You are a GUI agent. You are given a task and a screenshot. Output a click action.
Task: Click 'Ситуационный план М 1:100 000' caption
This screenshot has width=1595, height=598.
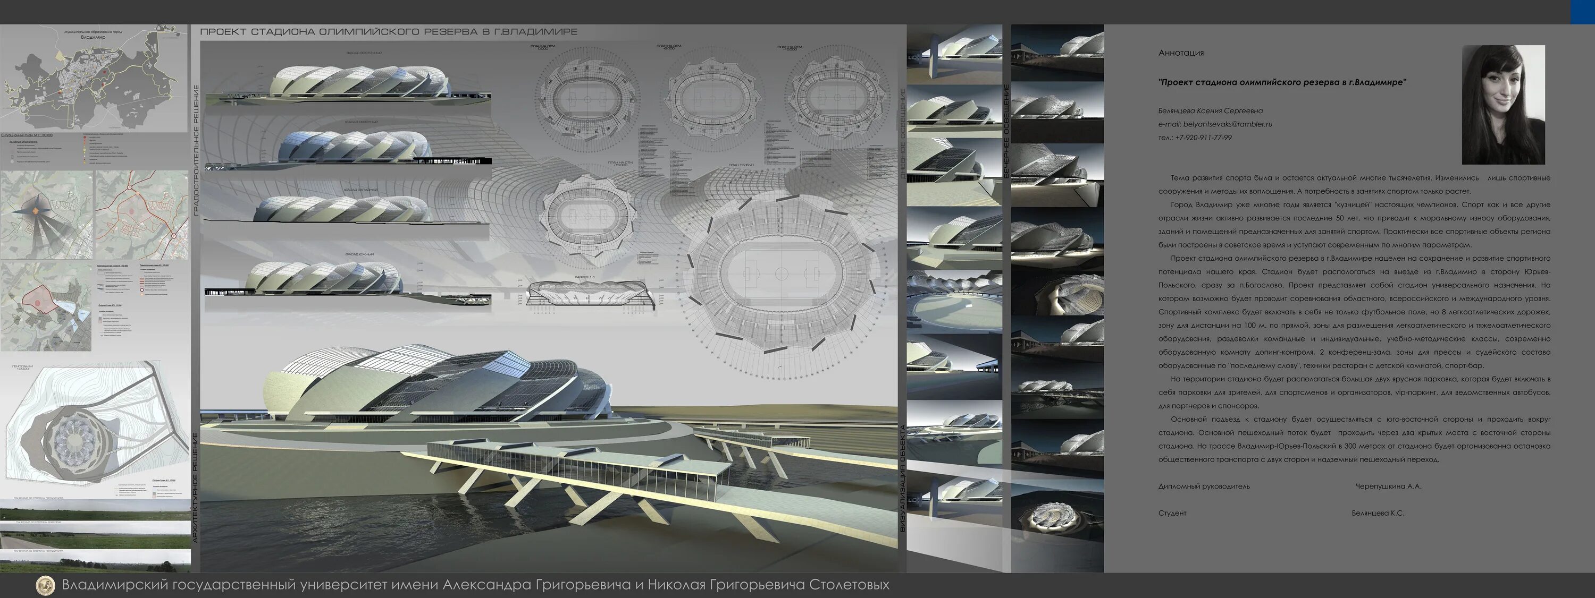[27, 135]
